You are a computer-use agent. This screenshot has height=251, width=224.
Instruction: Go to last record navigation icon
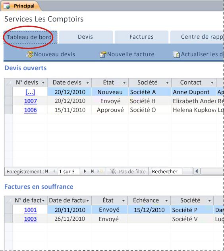coord(93,171)
